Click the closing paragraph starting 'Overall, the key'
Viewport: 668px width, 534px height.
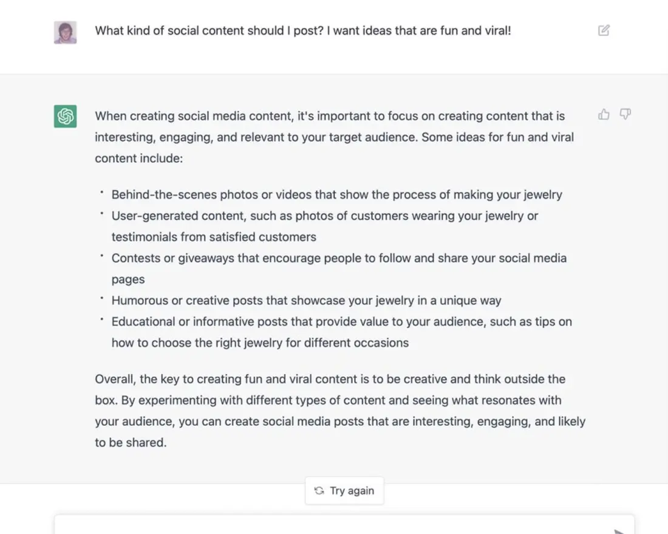(x=340, y=411)
